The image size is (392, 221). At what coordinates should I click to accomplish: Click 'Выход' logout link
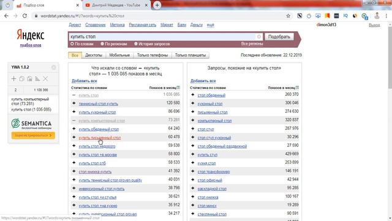click(374, 25)
